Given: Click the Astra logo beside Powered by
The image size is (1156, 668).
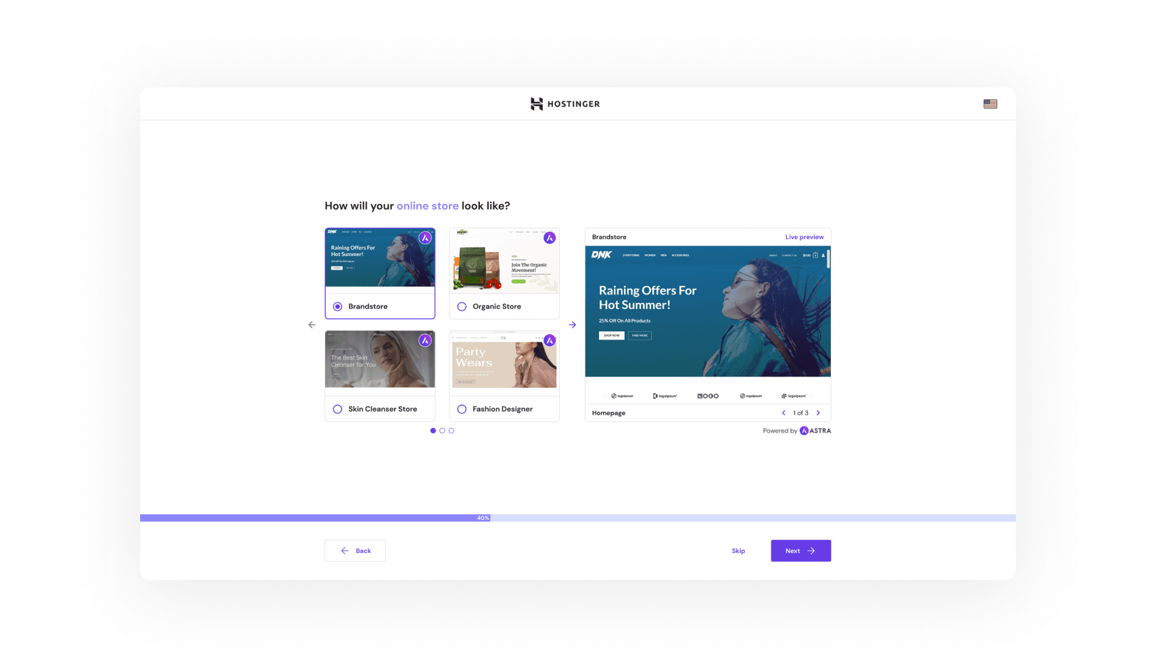Looking at the screenshot, I should coord(815,431).
